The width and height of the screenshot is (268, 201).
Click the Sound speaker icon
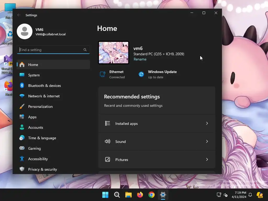(x=108, y=141)
